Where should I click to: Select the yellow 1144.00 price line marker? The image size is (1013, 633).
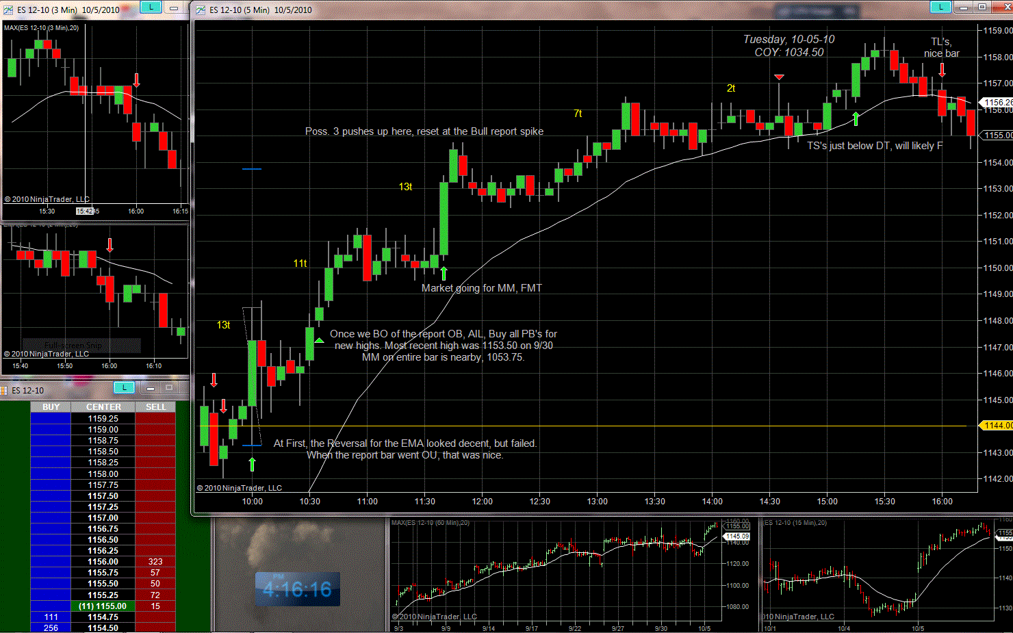click(996, 426)
